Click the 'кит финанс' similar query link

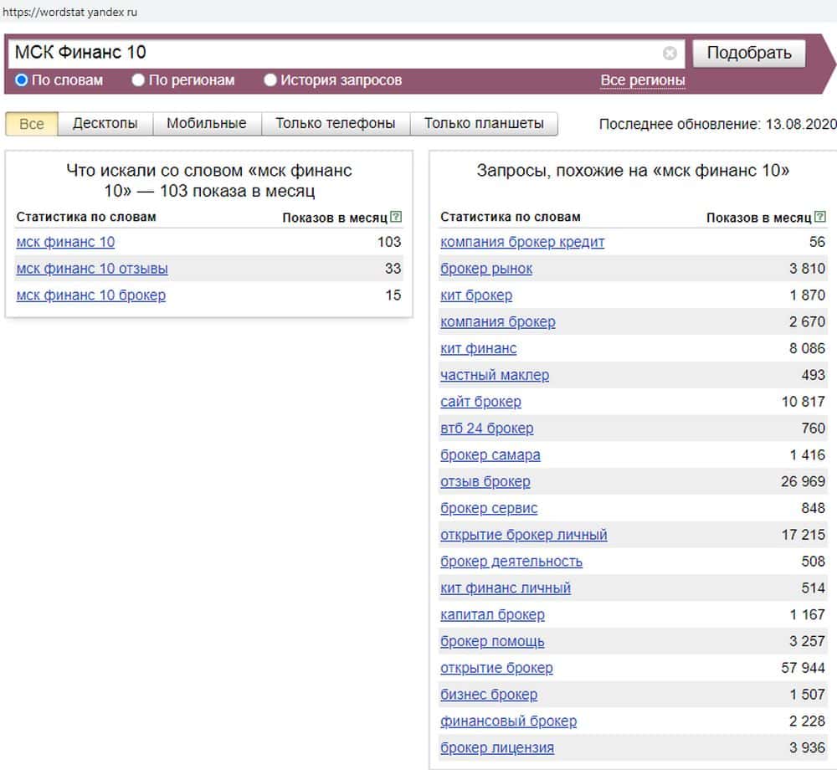click(478, 348)
